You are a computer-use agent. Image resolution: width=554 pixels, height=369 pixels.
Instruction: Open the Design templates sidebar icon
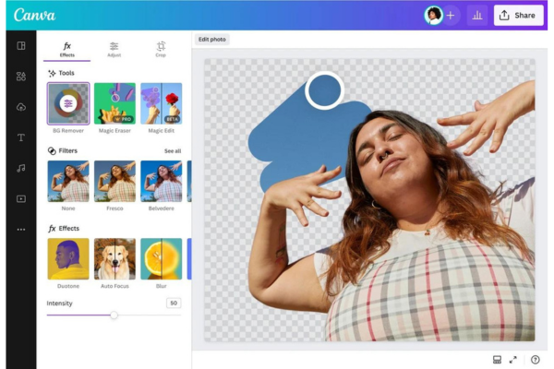(x=20, y=45)
